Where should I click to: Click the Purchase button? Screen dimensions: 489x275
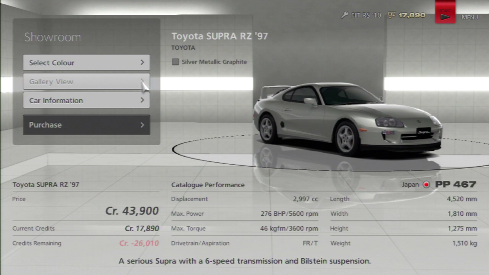click(x=86, y=125)
